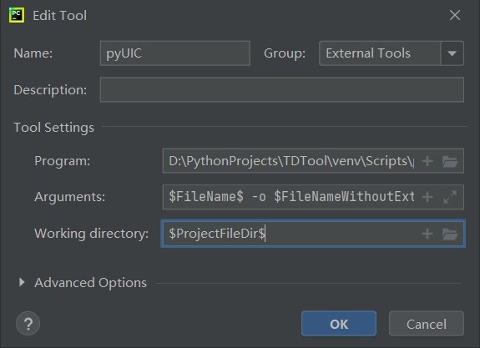
Task: Click the Group label
Action: [x=285, y=53]
